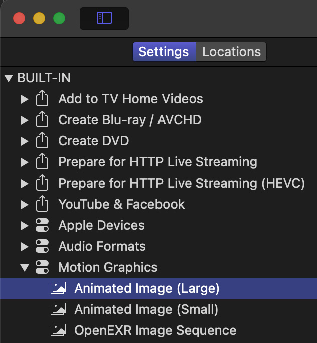Collapse the Motion Graphics group triangle
This screenshot has height=343, width=317.
point(25,268)
